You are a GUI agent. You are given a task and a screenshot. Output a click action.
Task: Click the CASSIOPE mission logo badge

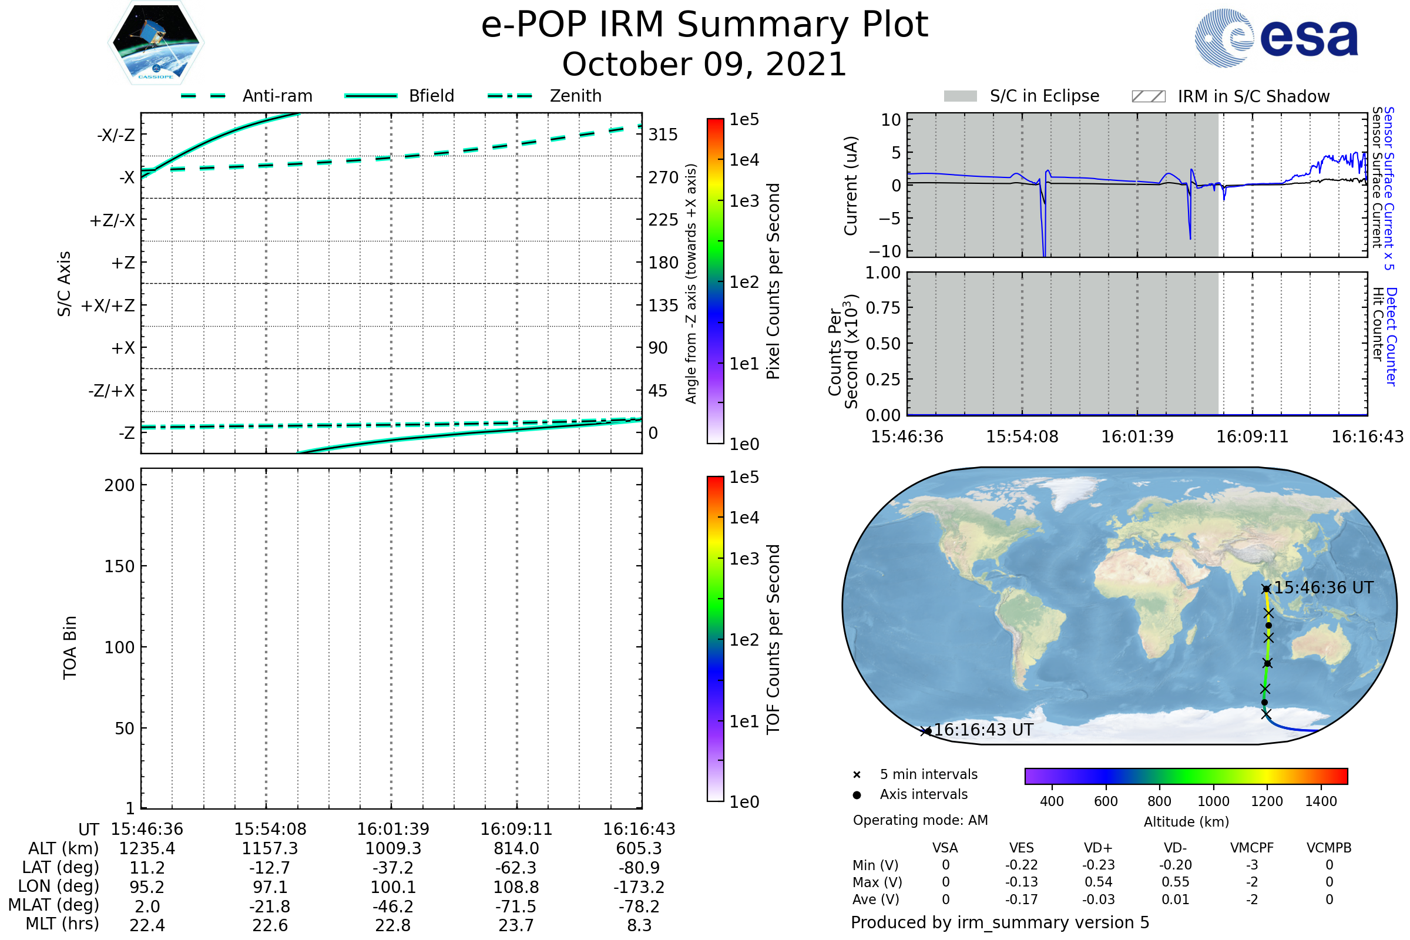click(156, 43)
